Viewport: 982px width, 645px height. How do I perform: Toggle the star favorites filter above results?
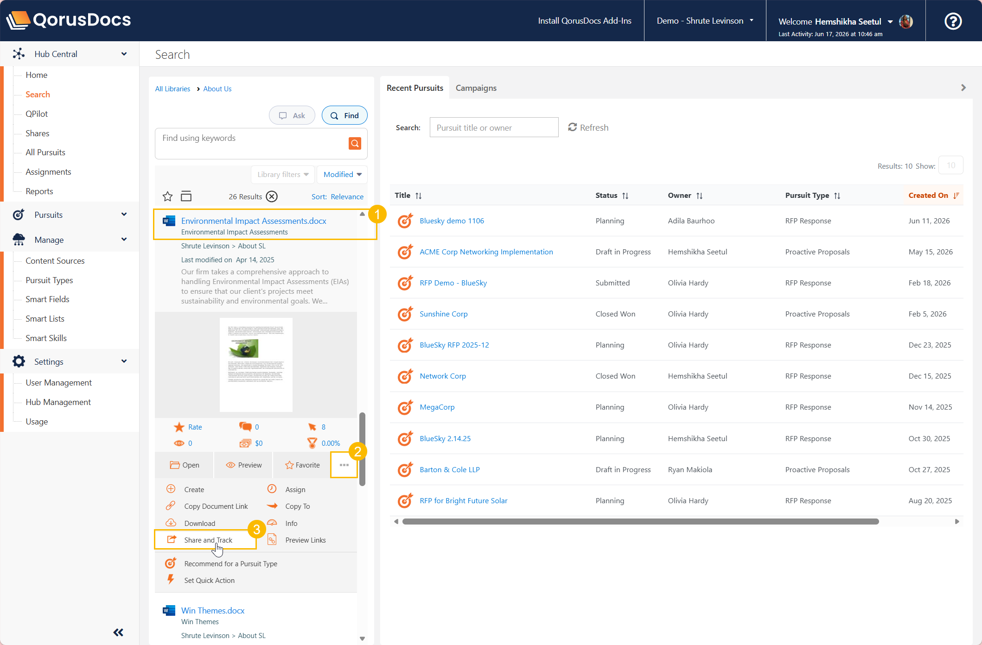click(x=168, y=196)
